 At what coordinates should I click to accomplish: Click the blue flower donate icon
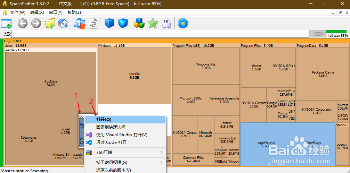pos(182,23)
